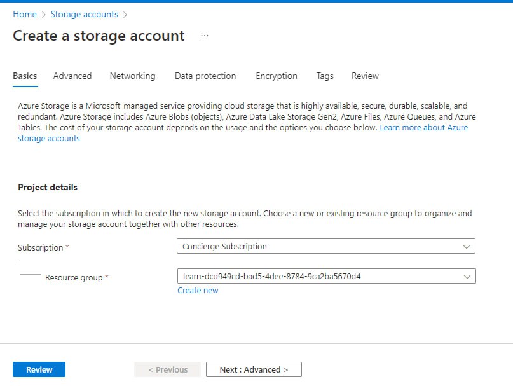The height and width of the screenshot is (386, 513).
Task: Open the Advanced tab
Action: (x=72, y=76)
